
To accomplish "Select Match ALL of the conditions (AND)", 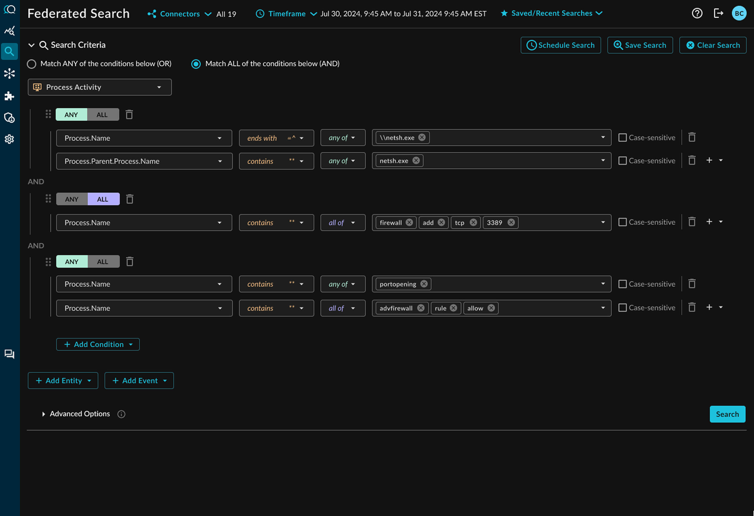I will (196, 64).
